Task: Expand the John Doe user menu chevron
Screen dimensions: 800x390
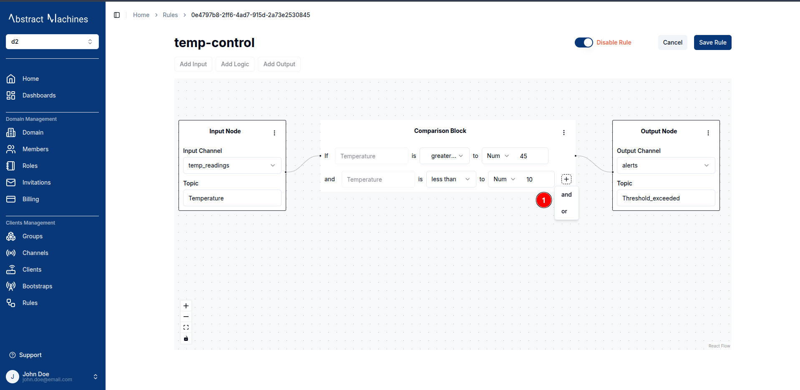Action: click(x=96, y=377)
